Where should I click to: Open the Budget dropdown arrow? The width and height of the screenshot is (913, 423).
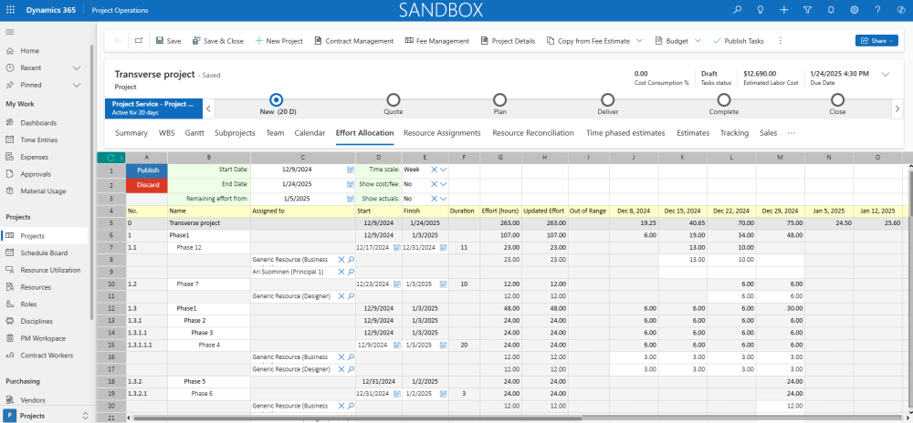tap(698, 41)
